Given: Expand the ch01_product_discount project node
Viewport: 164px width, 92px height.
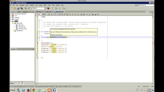Looking at the screenshot, I should point(11,14).
